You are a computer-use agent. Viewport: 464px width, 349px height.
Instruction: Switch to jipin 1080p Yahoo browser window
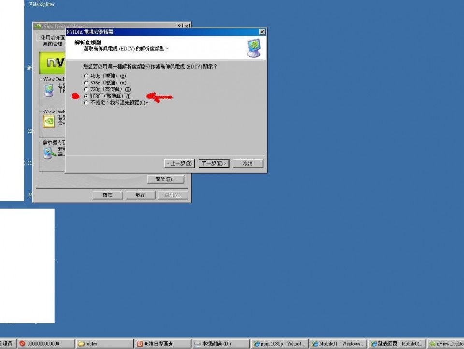[280, 344]
